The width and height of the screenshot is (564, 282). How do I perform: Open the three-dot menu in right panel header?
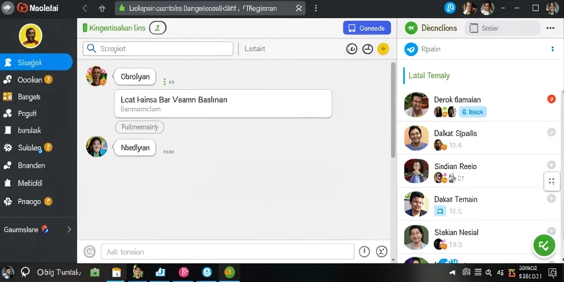tap(550, 28)
